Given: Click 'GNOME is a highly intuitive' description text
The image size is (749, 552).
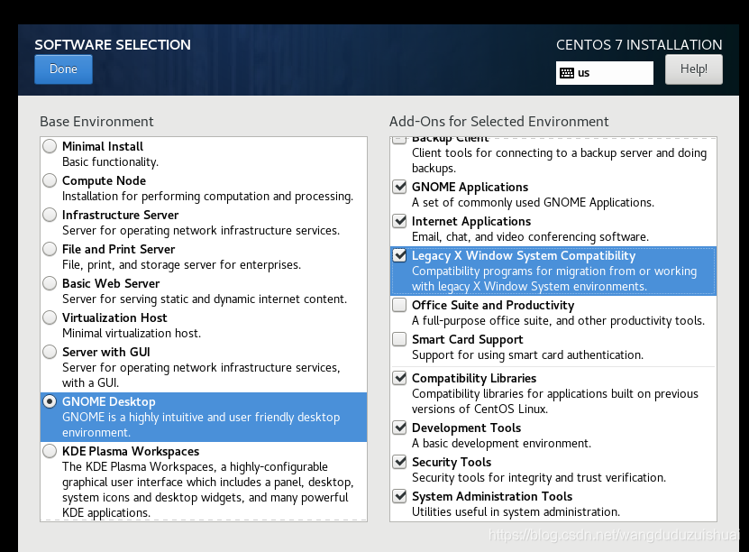Looking at the screenshot, I should click(201, 425).
